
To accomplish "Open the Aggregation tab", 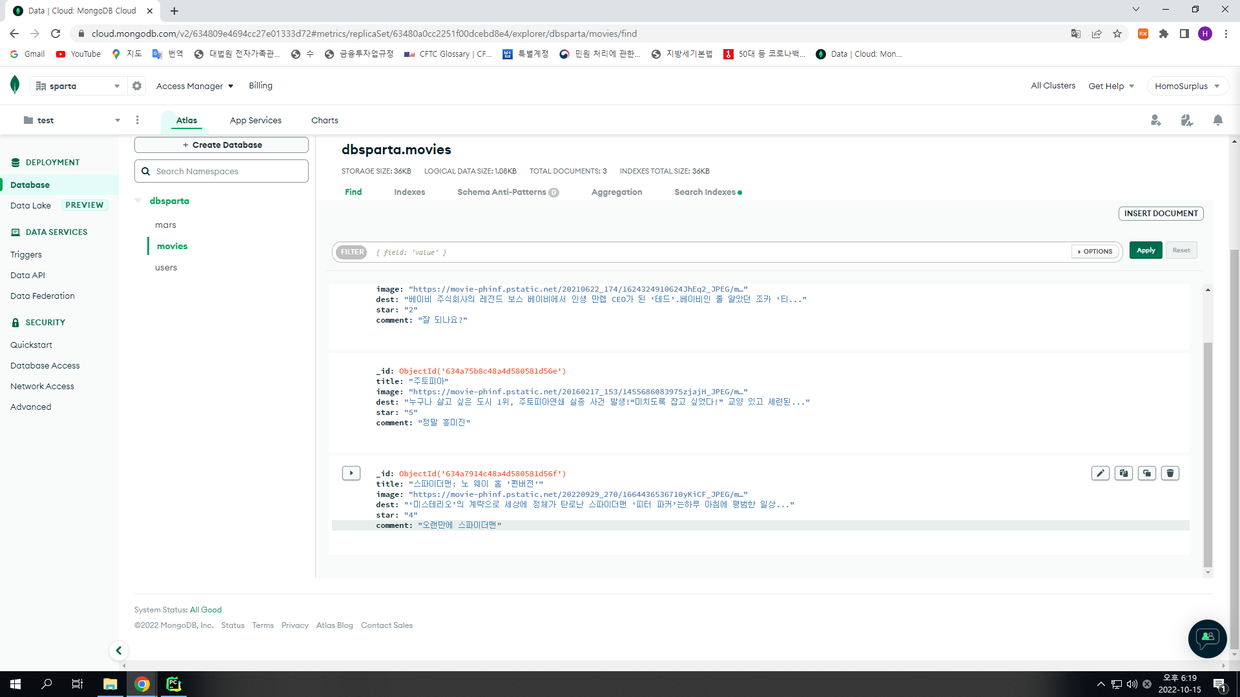I will [617, 192].
